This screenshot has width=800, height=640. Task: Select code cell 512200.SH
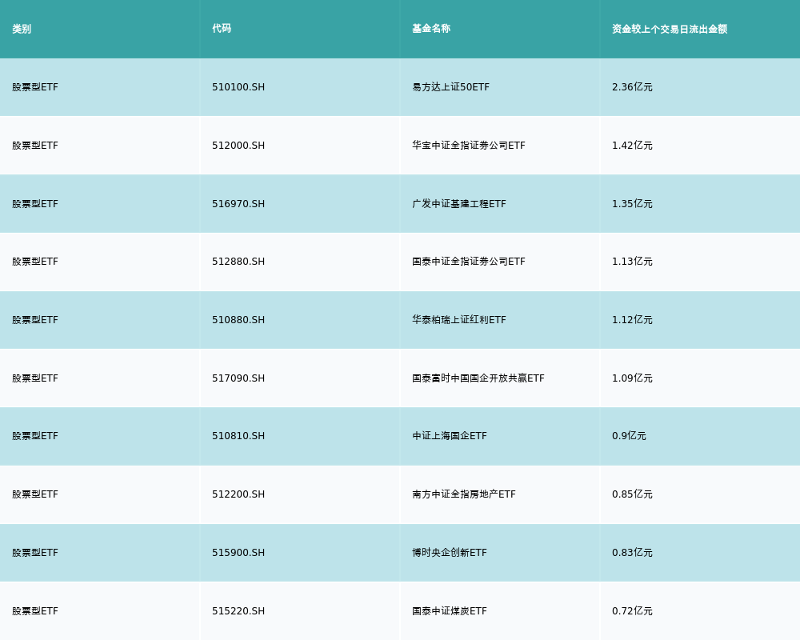[x=238, y=494]
